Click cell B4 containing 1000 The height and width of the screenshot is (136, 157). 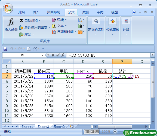point(44,81)
